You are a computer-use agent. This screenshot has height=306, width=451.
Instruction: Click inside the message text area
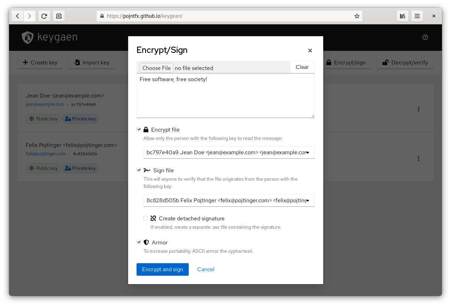(x=225, y=97)
